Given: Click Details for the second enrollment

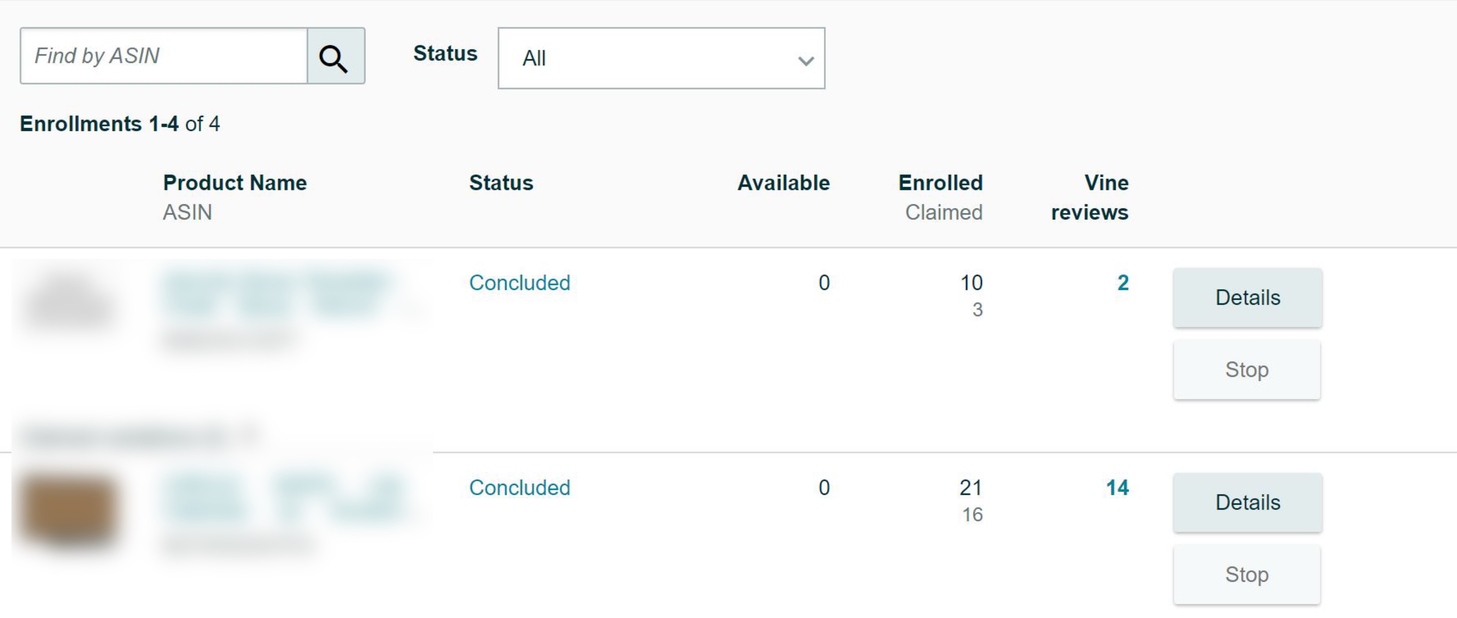Looking at the screenshot, I should [1247, 502].
